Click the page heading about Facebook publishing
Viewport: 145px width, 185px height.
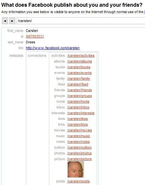[x=72, y=5]
